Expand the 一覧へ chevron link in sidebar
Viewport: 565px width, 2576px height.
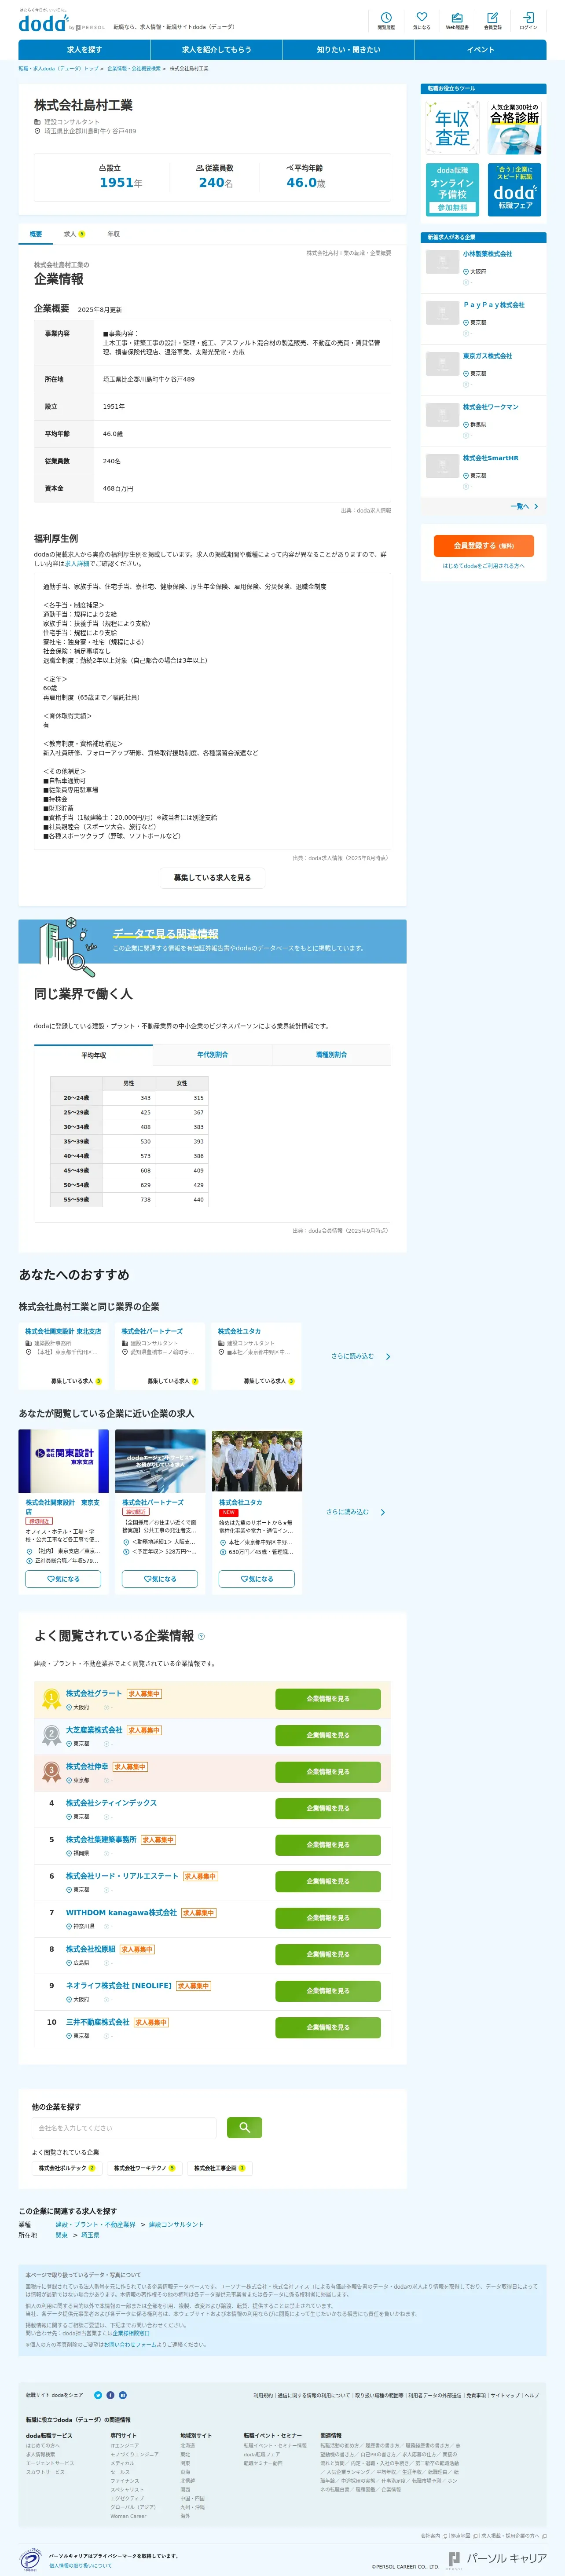(524, 507)
